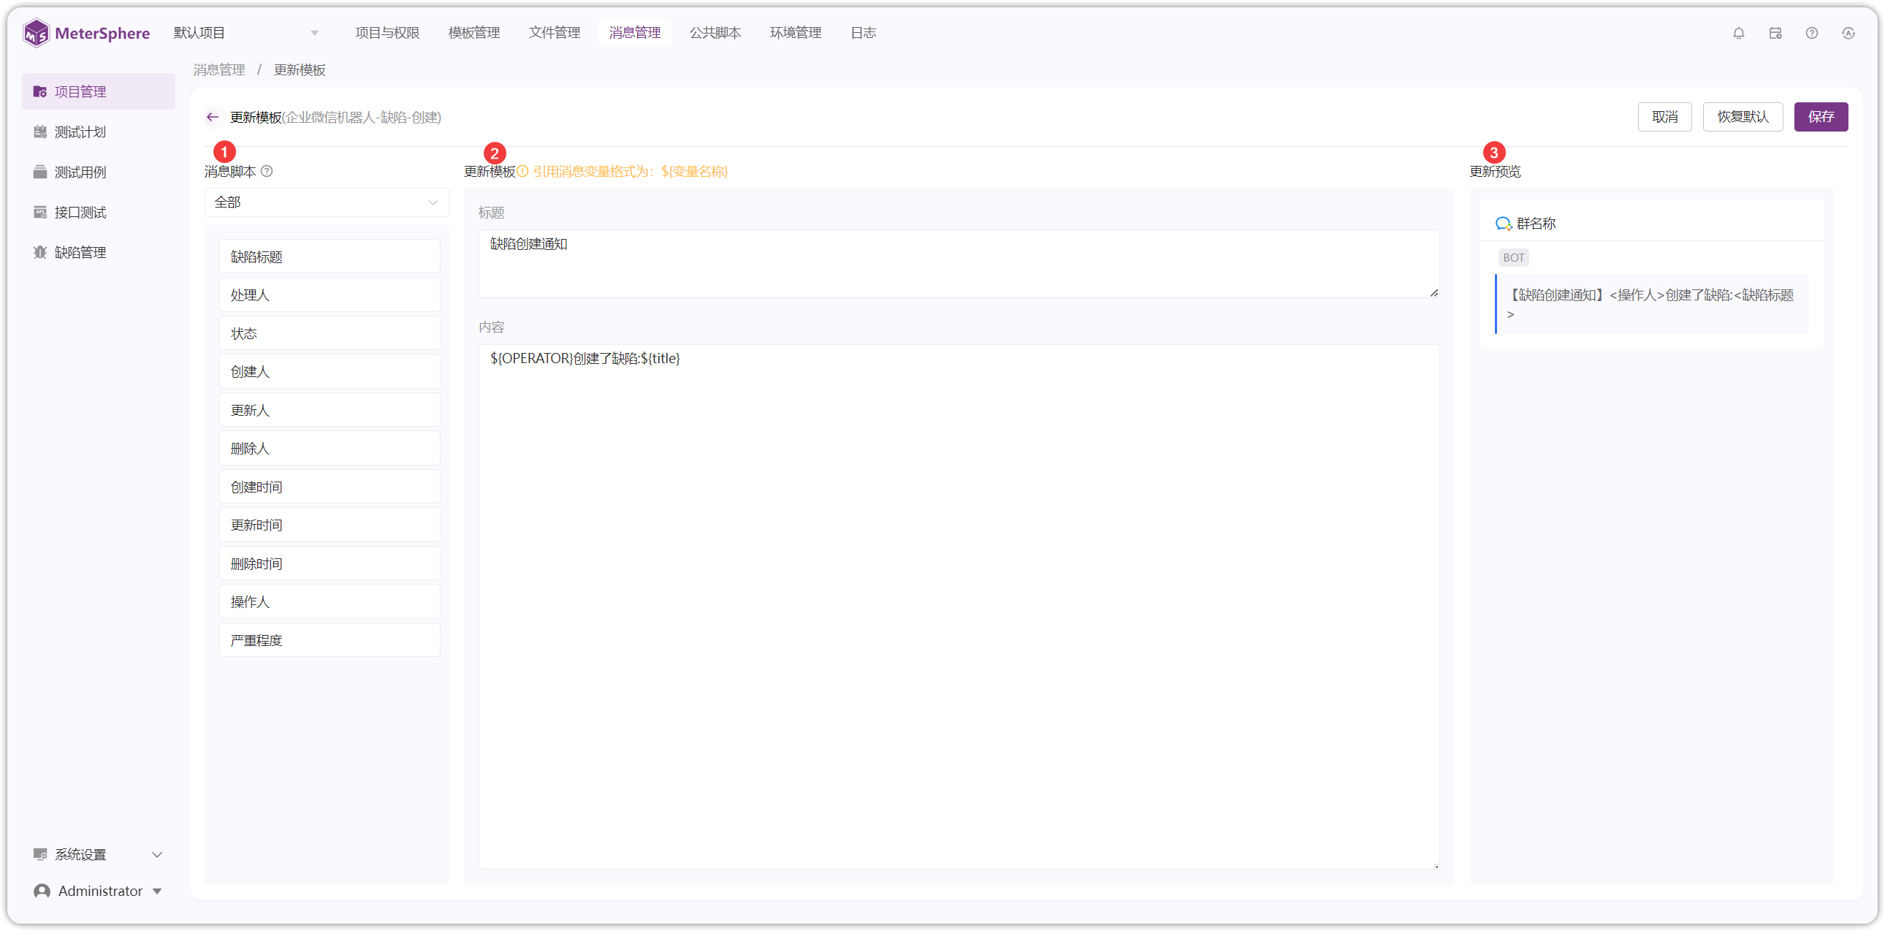Click into the 标题 text field

pyautogui.click(x=959, y=264)
